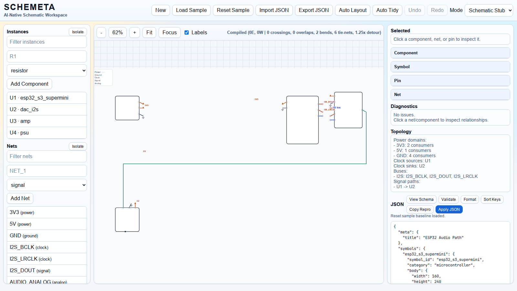This screenshot has width=517, height=291.
Task: Select U1 esp32_s3_supermini from the instances list
Action: tap(47, 98)
